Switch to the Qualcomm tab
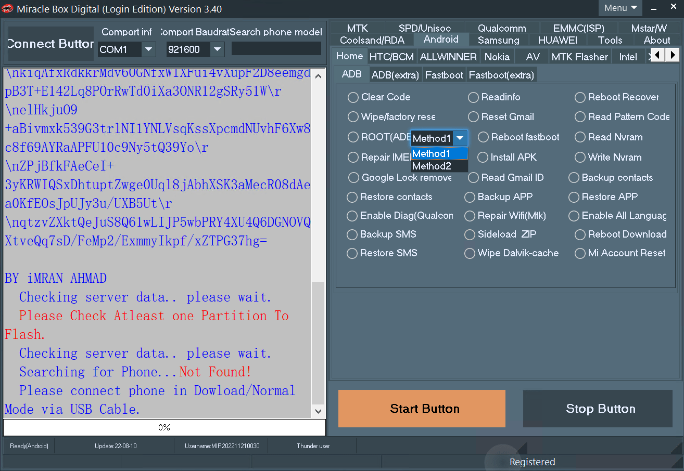 (501, 28)
